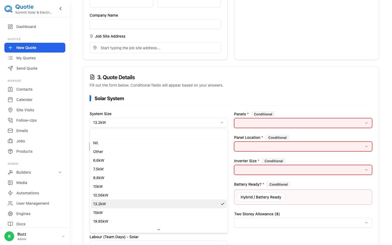Open the Inverter Size dropdown
This screenshot has height=245, width=392.
point(303,170)
